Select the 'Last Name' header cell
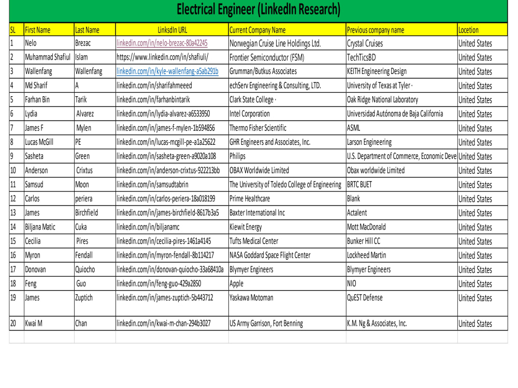Viewport: 518px width, 388px height. point(95,29)
